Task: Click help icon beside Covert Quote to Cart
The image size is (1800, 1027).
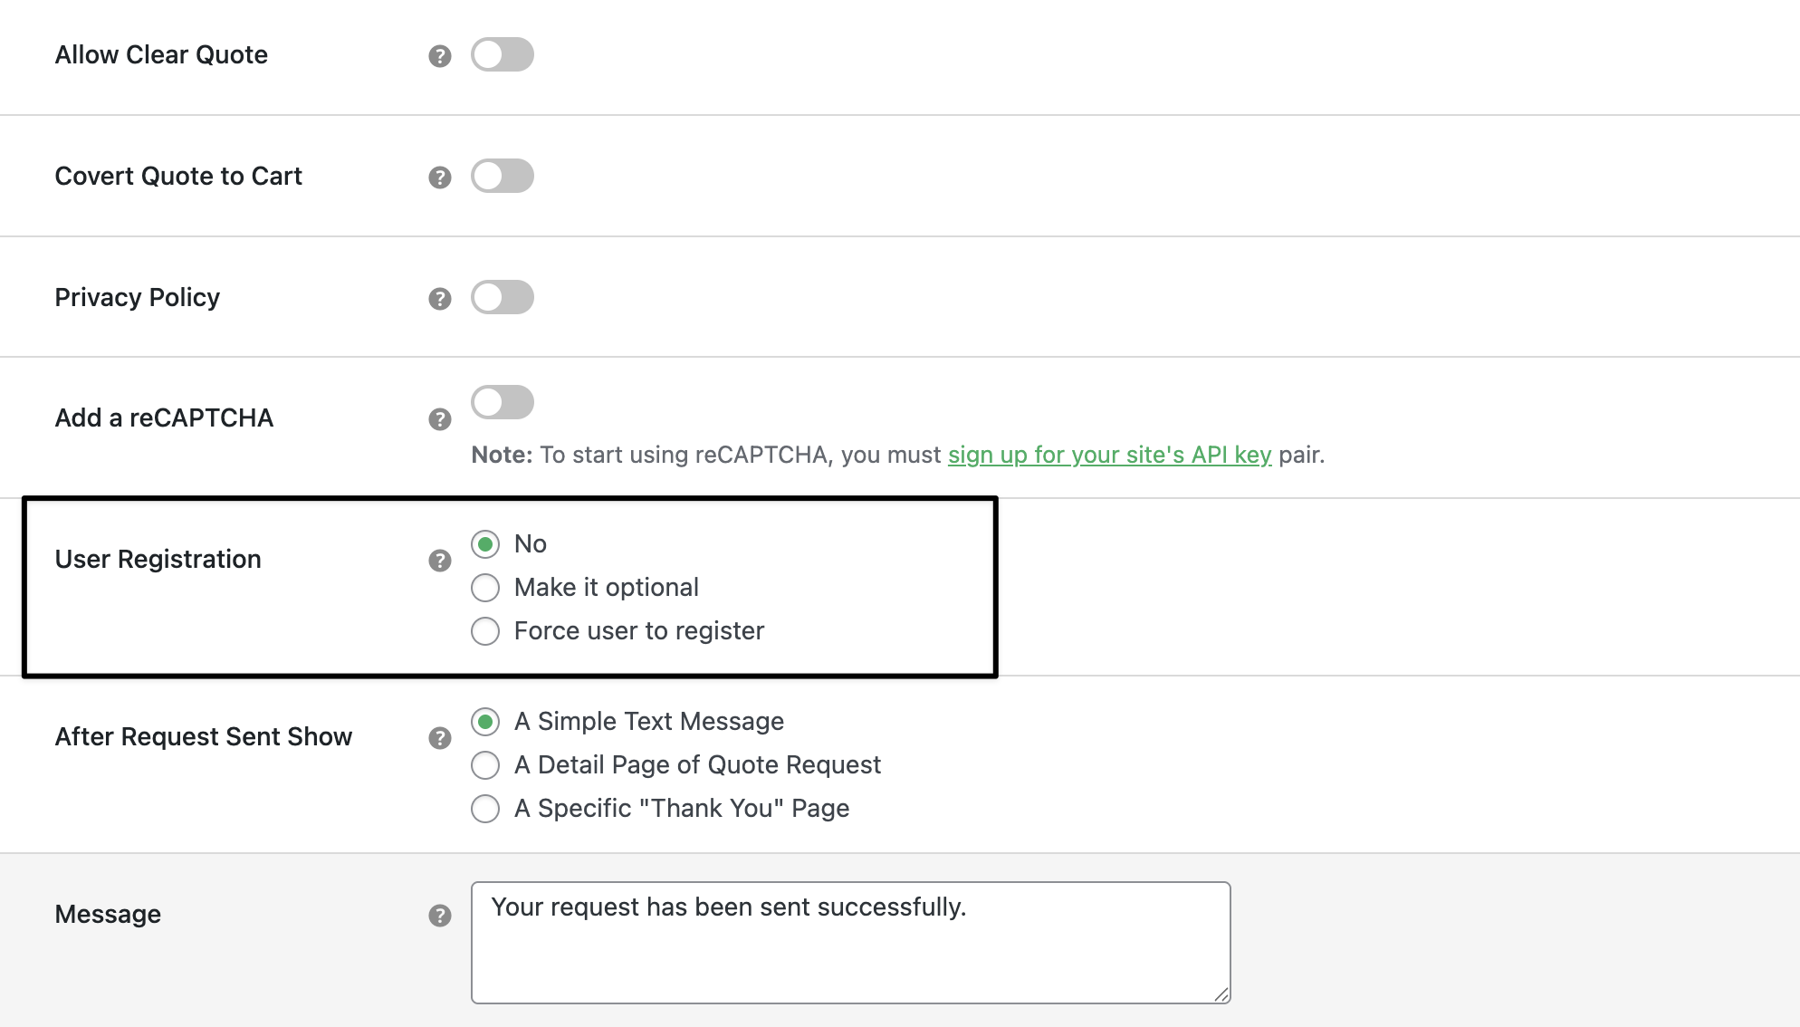Action: 440,178
